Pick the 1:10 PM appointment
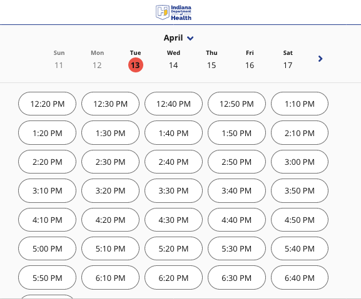This screenshot has width=361, height=299. 300,104
